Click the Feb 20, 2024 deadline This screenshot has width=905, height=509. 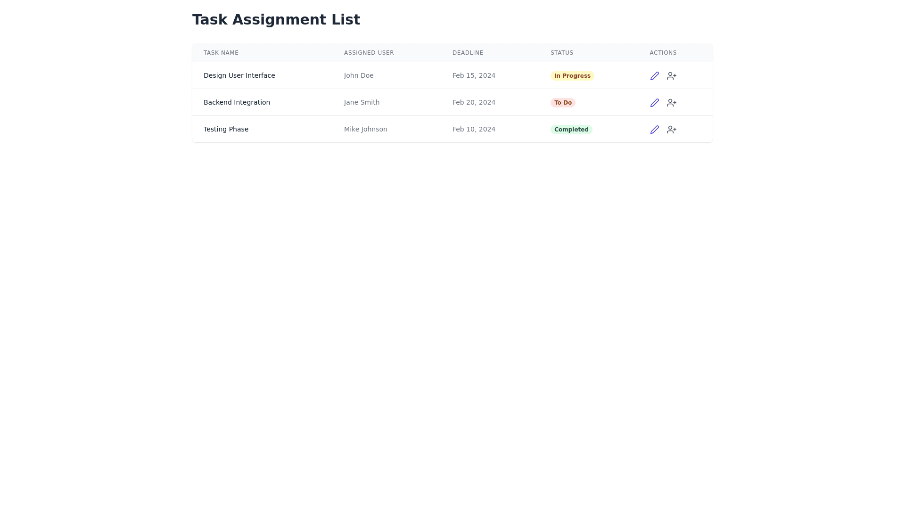474,102
